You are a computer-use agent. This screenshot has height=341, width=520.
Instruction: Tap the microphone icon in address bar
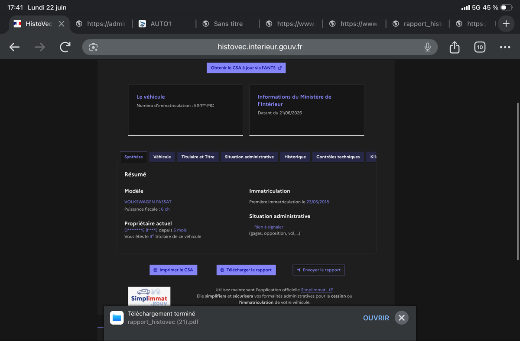click(x=427, y=47)
